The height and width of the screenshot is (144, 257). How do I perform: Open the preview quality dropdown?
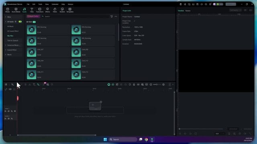[235, 10]
